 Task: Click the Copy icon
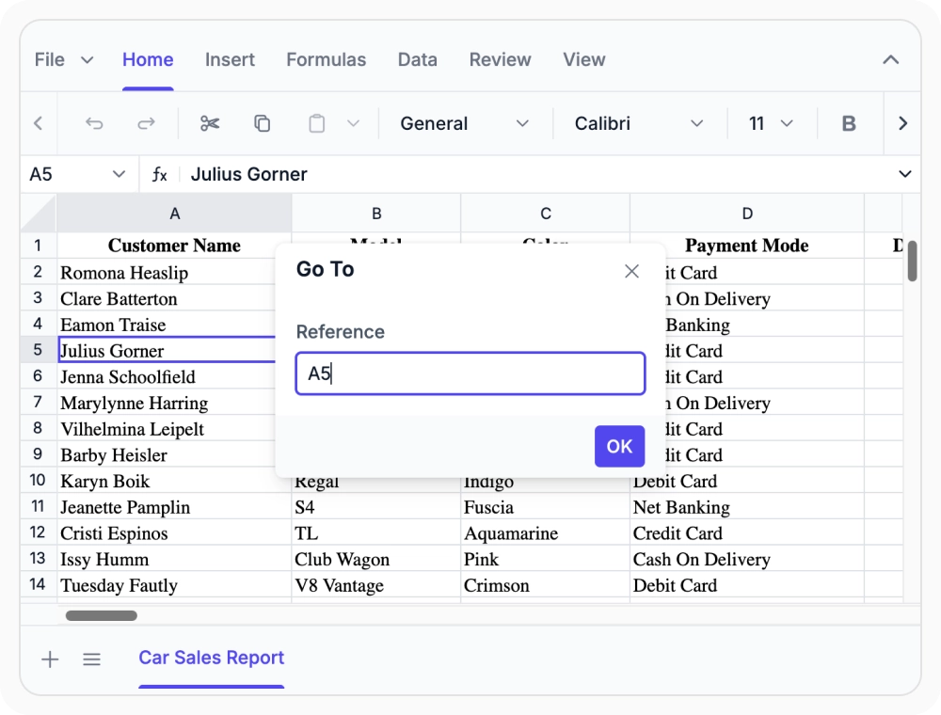pos(263,123)
